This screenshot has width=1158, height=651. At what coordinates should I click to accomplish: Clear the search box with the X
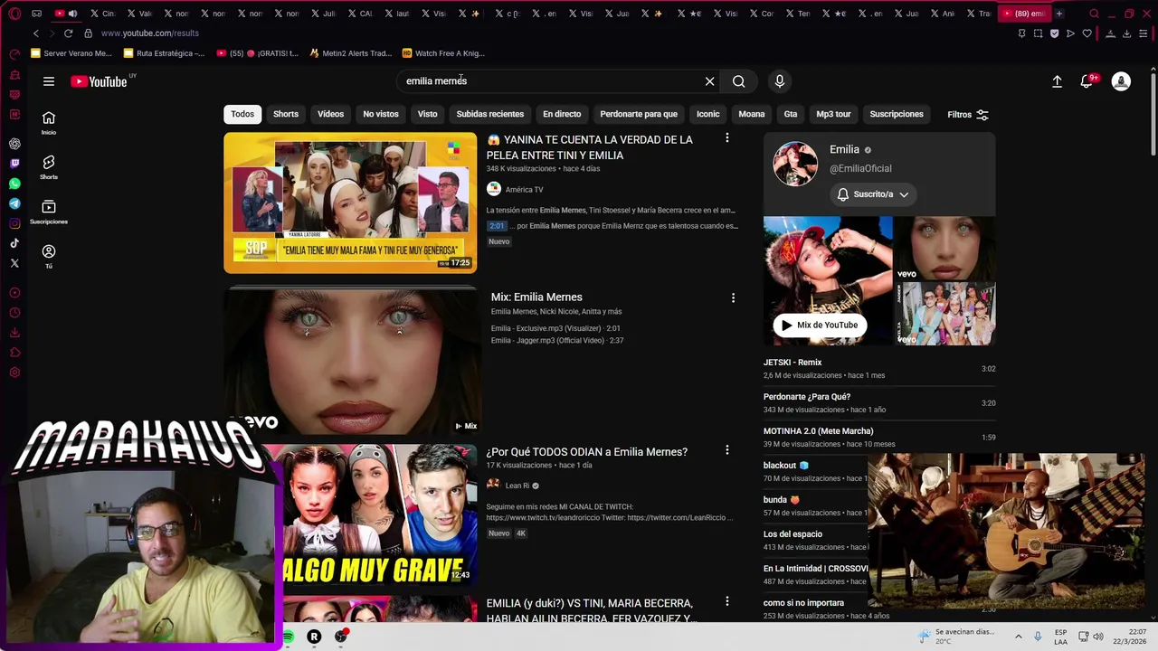coord(710,81)
